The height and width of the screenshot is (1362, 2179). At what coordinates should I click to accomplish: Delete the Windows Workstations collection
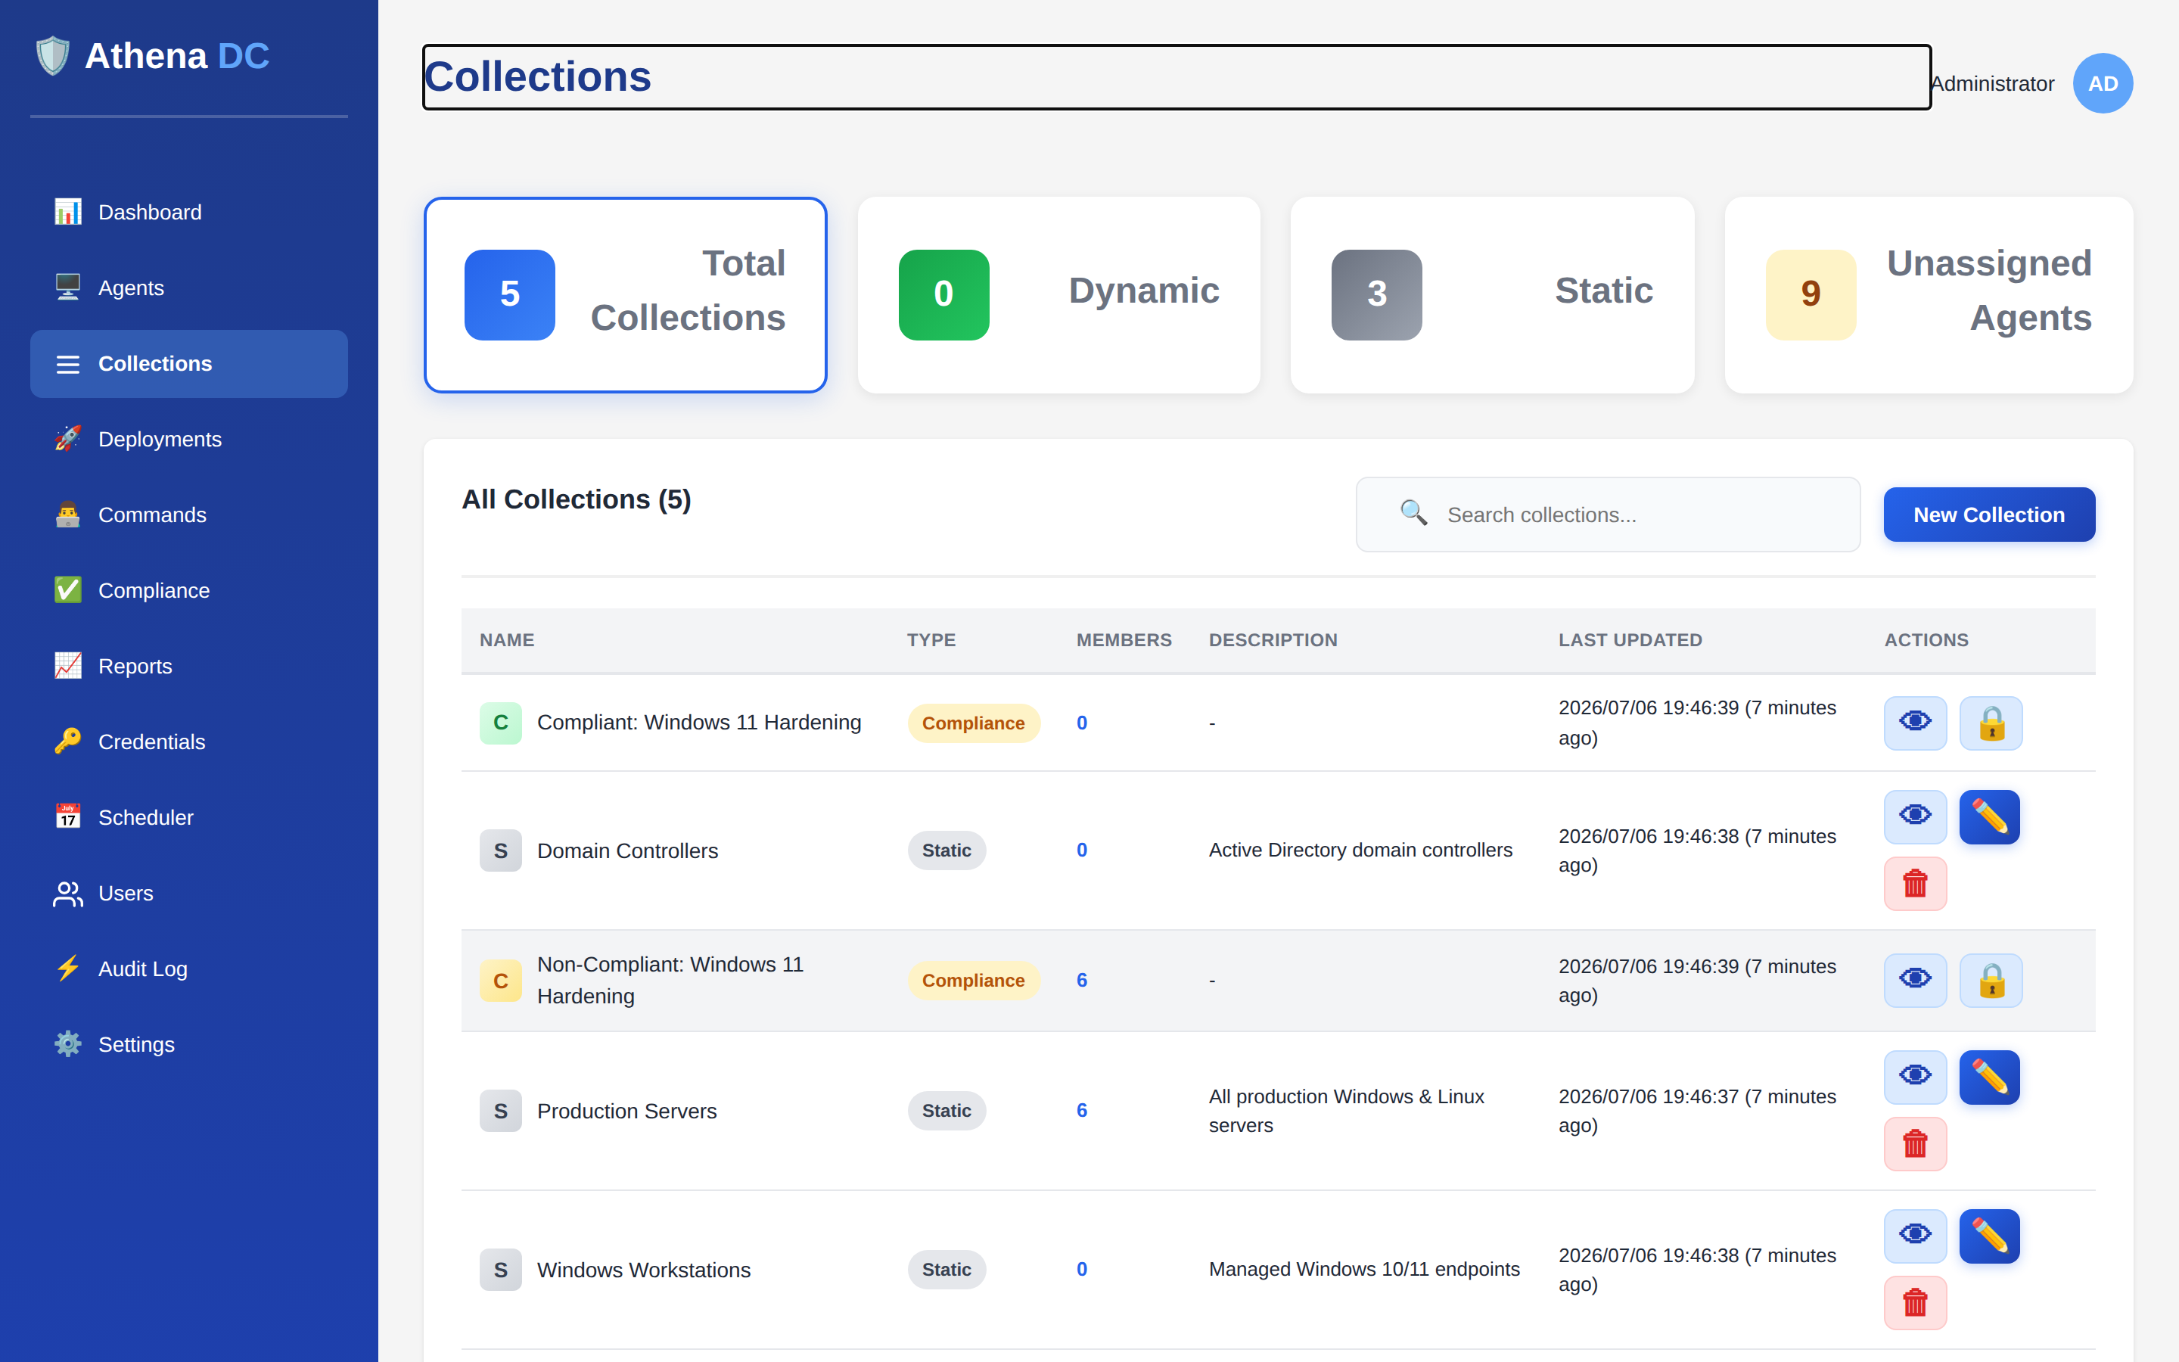pos(1915,1302)
